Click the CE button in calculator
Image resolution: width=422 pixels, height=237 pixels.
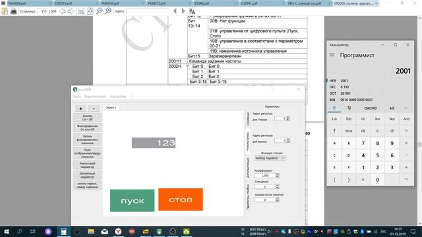pyautogui.click(x=363, y=131)
